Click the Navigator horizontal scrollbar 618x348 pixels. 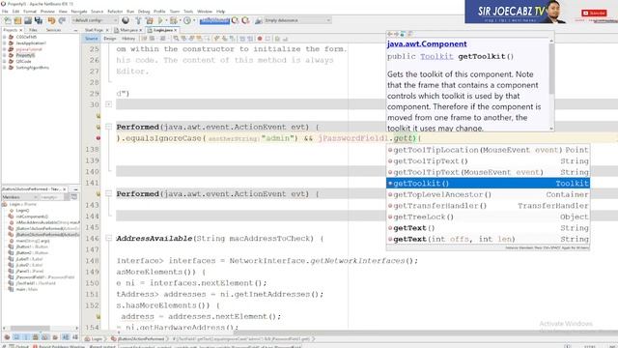[x=40, y=329]
